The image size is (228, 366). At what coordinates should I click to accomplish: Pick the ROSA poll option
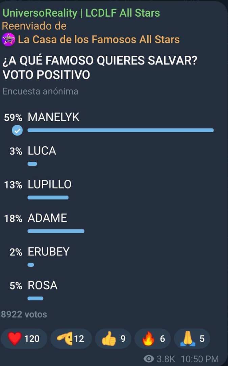[43, 285]
